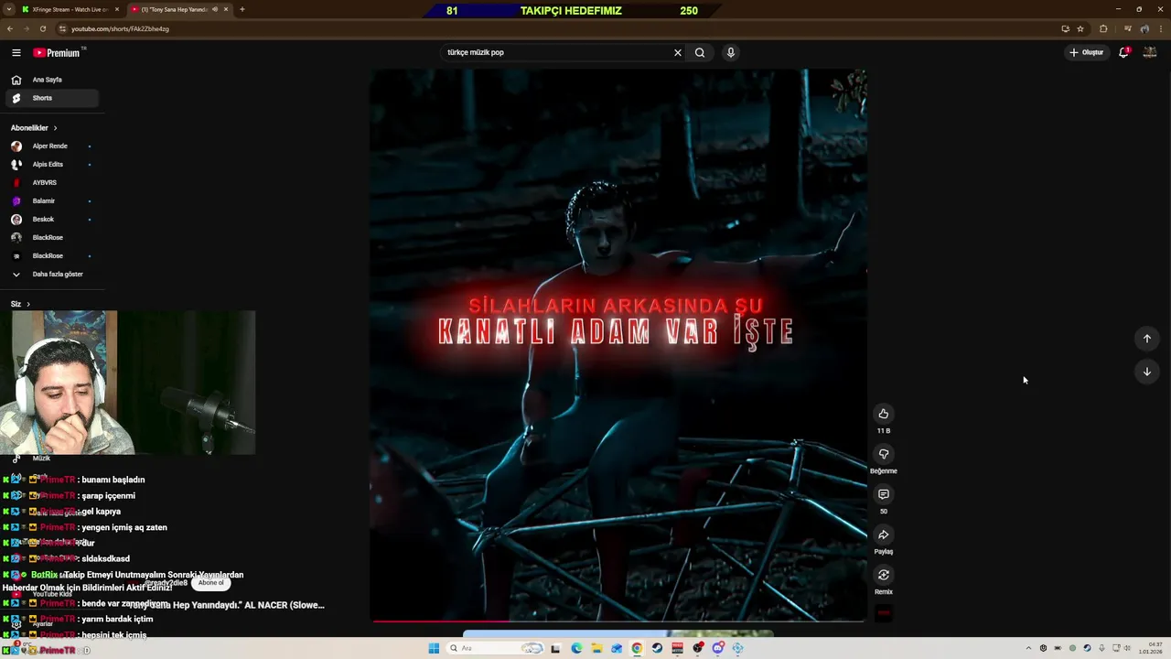Go to next Short with down arrow
Viewport: 1171px width, 659px height.
[x=1147, y=372]
